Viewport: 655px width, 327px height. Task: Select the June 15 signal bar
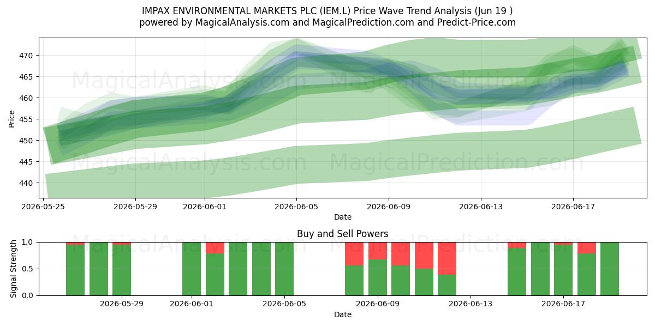point(517,269)
